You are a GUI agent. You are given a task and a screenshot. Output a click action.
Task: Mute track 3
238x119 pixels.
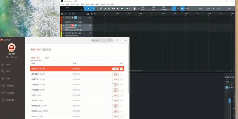tap(66, 33)
